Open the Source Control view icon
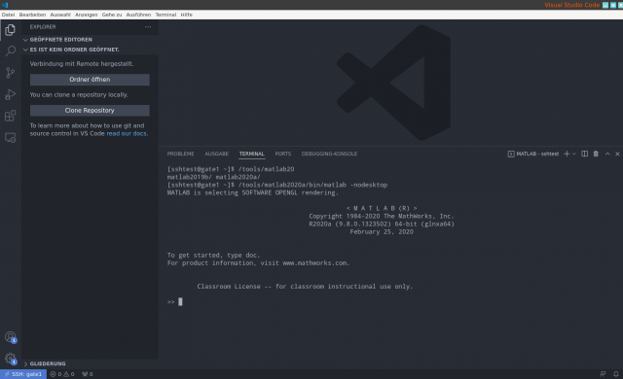Viewport: 623px width, 379px height. (x=11, y=73)
